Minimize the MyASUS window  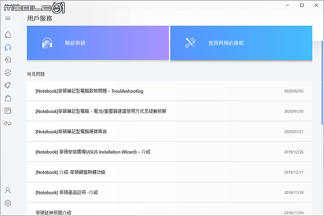coord(288,5)
